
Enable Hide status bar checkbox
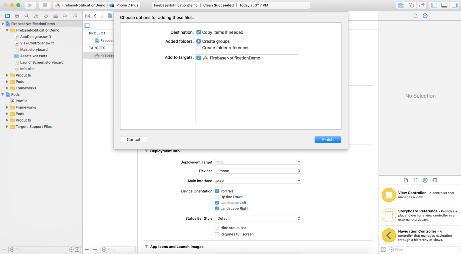(217, 228)
